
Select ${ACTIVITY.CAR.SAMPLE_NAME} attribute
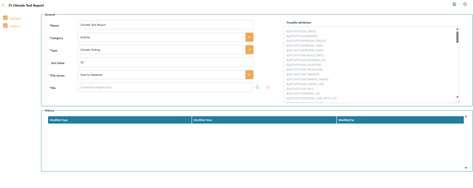coord(307,79)
